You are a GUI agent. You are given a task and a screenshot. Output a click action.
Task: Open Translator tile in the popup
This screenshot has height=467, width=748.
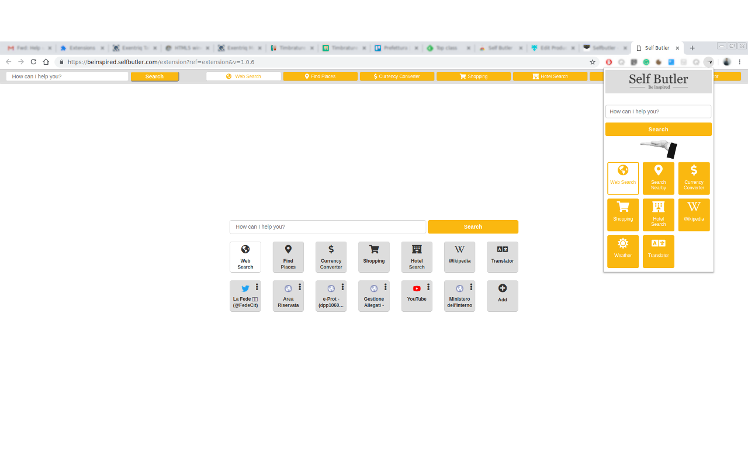[x=659, y=252]
